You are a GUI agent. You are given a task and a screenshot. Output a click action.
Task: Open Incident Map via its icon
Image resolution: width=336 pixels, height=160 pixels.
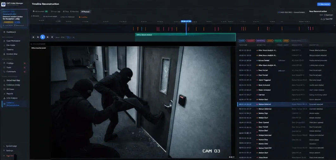4,54
